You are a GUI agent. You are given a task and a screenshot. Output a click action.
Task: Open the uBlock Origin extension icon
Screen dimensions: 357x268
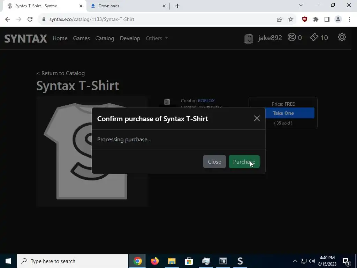pyautogui.click(x=305, y=20)
